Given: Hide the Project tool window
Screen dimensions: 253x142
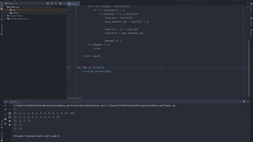Looking at the screenshot, I should (x=64, y=4).
